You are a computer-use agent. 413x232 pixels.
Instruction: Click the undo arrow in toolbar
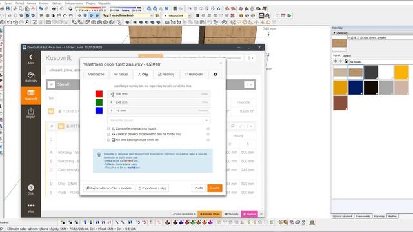[41, 8]
